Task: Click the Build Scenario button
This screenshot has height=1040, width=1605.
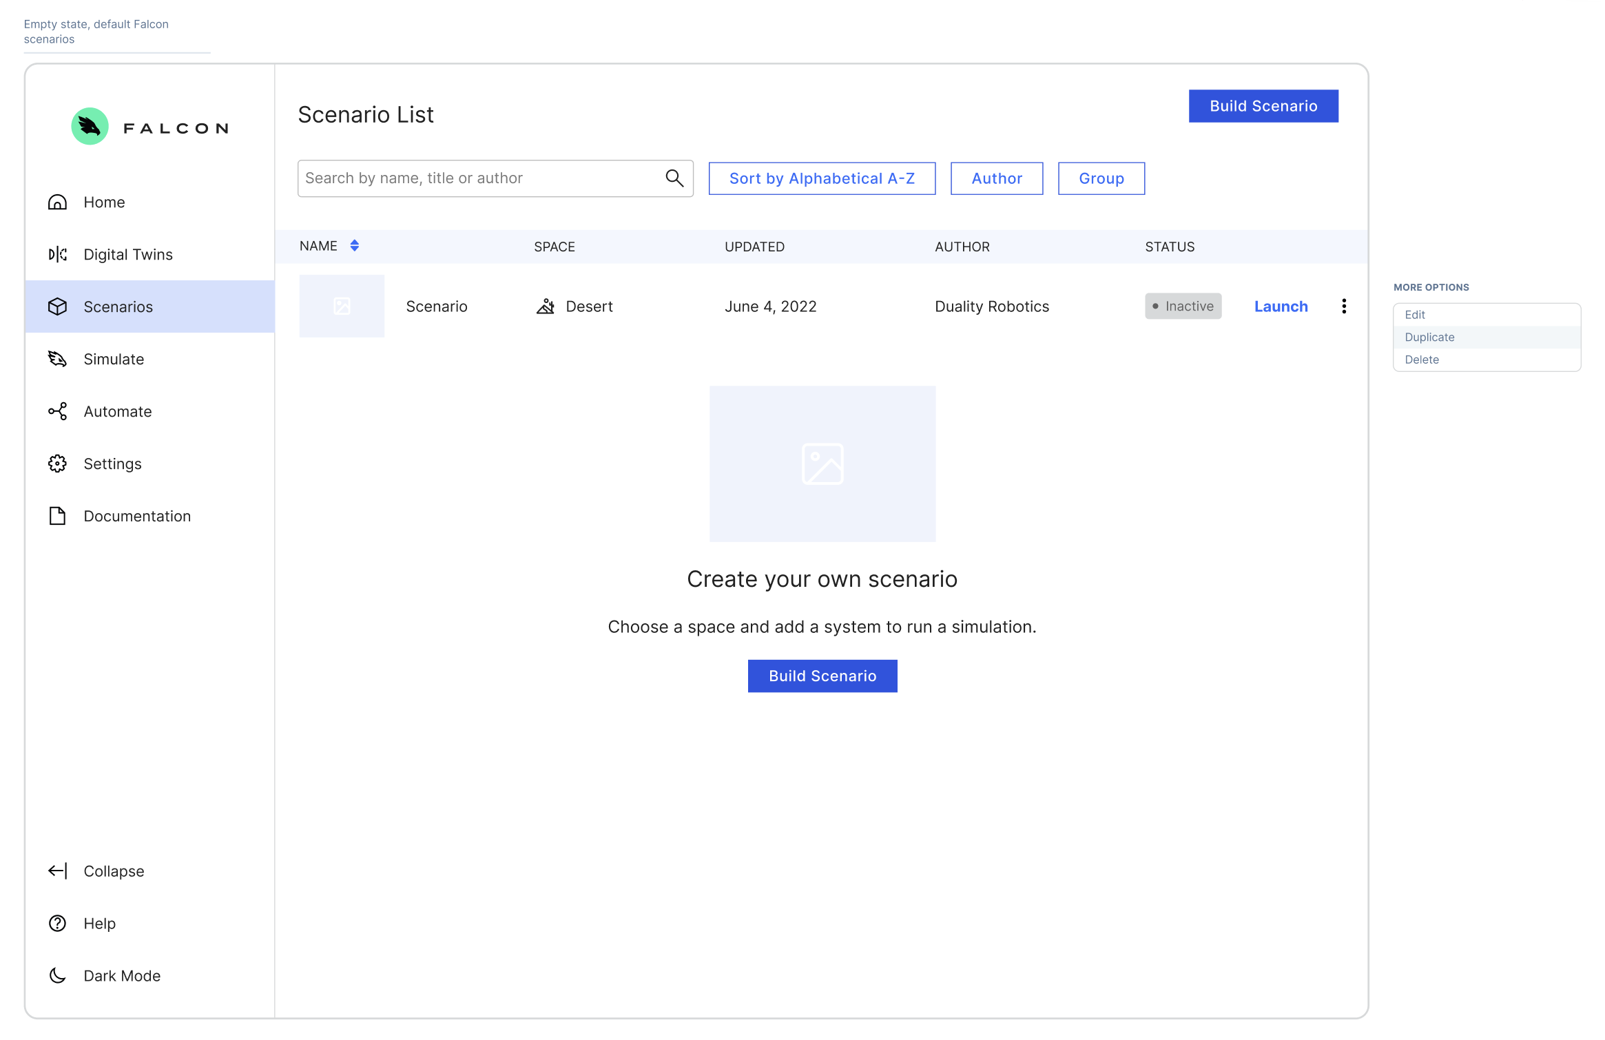Action: coord(1263,105)
